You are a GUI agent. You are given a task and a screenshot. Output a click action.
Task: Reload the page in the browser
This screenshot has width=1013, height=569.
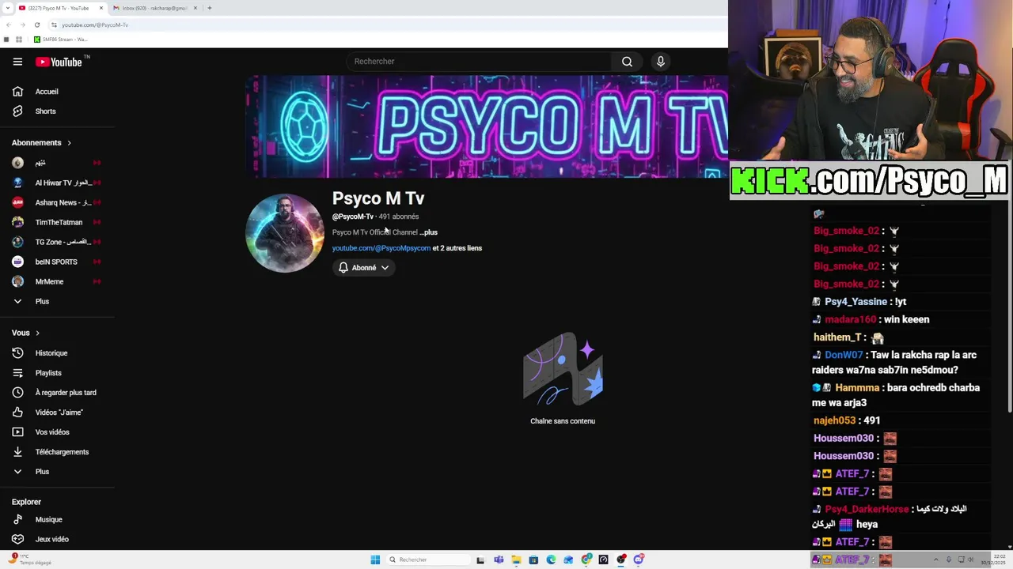[x=37, y=24]
